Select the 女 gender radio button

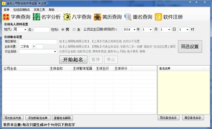[74, 29]
